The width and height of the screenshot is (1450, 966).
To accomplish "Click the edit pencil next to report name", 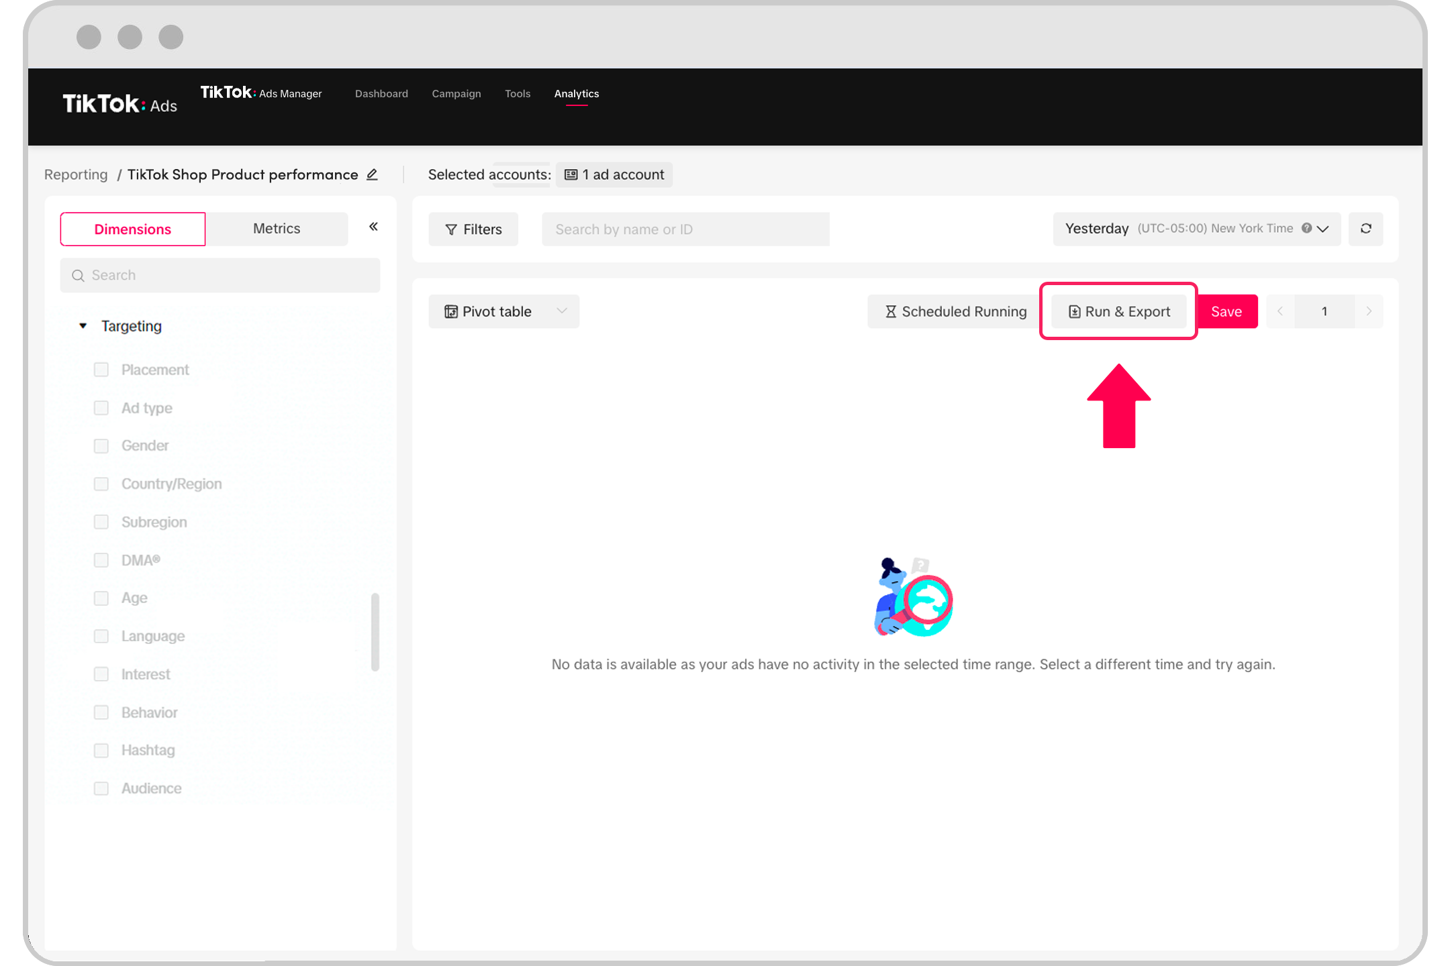I will [373, 174].
